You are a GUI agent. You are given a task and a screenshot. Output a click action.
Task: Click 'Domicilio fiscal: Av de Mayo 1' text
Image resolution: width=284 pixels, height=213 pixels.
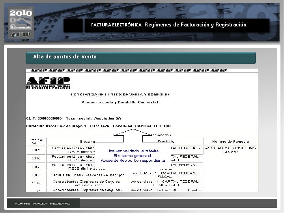56,126
